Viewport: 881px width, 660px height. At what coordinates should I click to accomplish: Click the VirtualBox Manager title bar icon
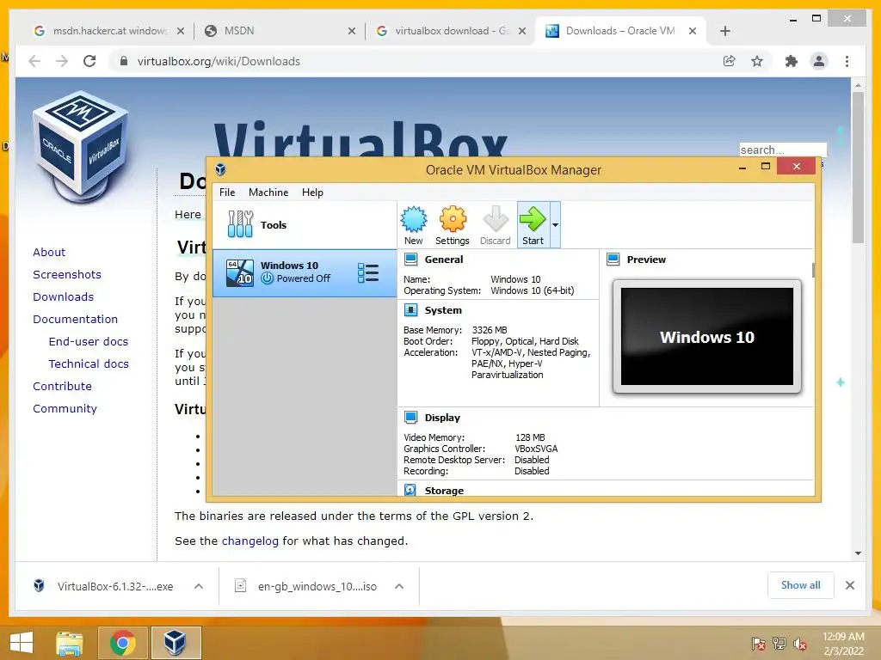[221, 169]
